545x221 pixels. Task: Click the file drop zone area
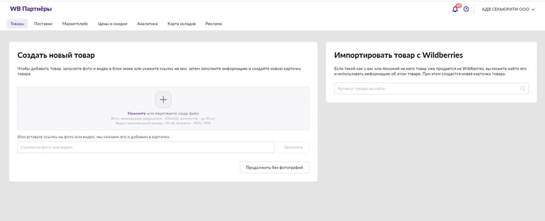[163, 108]
